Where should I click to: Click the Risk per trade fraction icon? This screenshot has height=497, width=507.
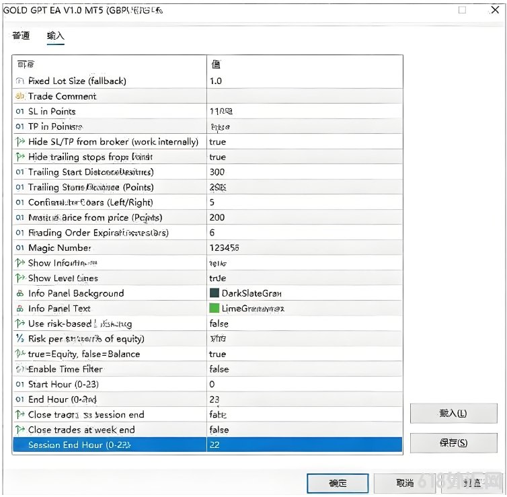19,338
